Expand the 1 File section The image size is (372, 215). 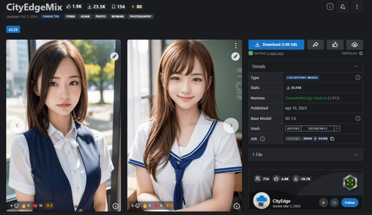tap(356, 155)
